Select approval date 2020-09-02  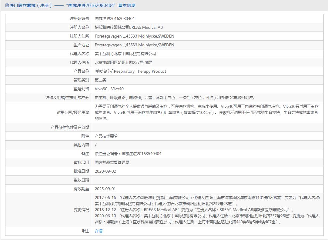[x=105, y=171]
